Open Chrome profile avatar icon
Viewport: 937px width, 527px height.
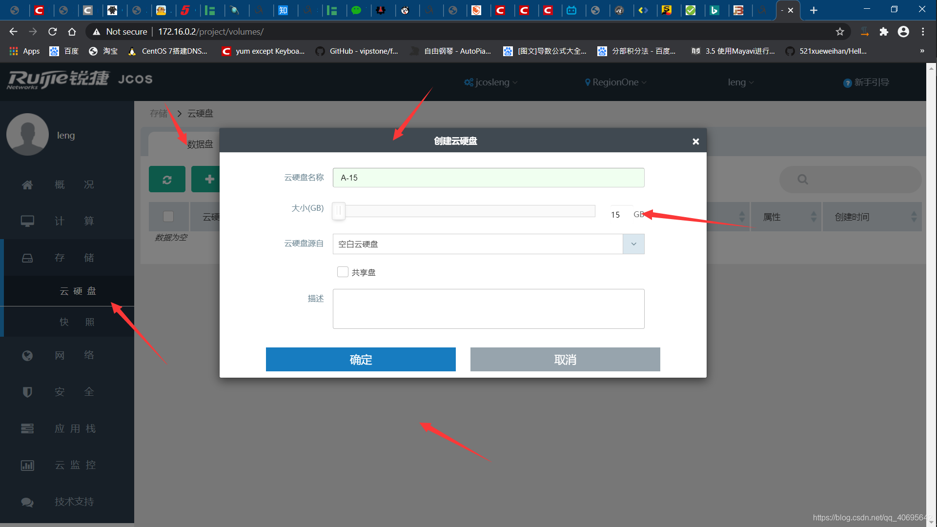coord(903,32)
